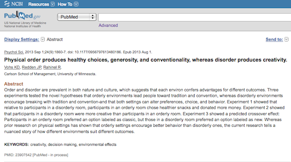Expand the Resources arrow icon
The width and height of the screenshot is (291, 162).
click(x=53, y=4)
